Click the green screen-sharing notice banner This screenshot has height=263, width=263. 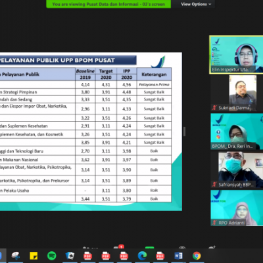(108, 4)
